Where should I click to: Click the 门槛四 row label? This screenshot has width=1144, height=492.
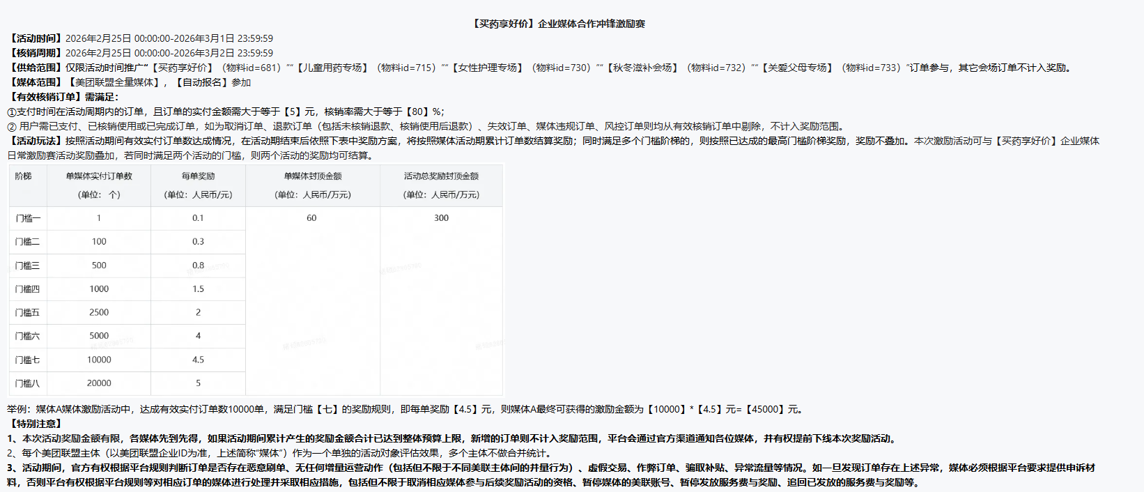(28, 289)
